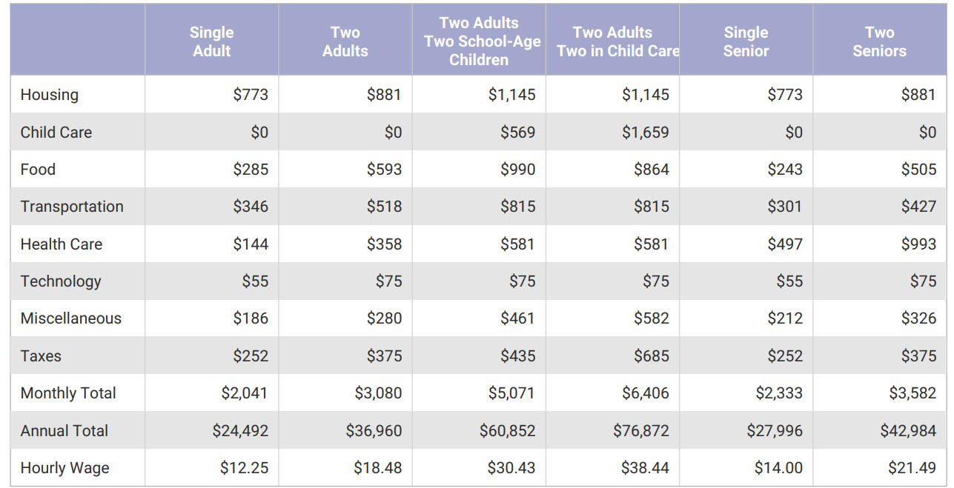This screenshot has width=954, height=488.
Task: Select the Child Care row label
Action: 56,133
